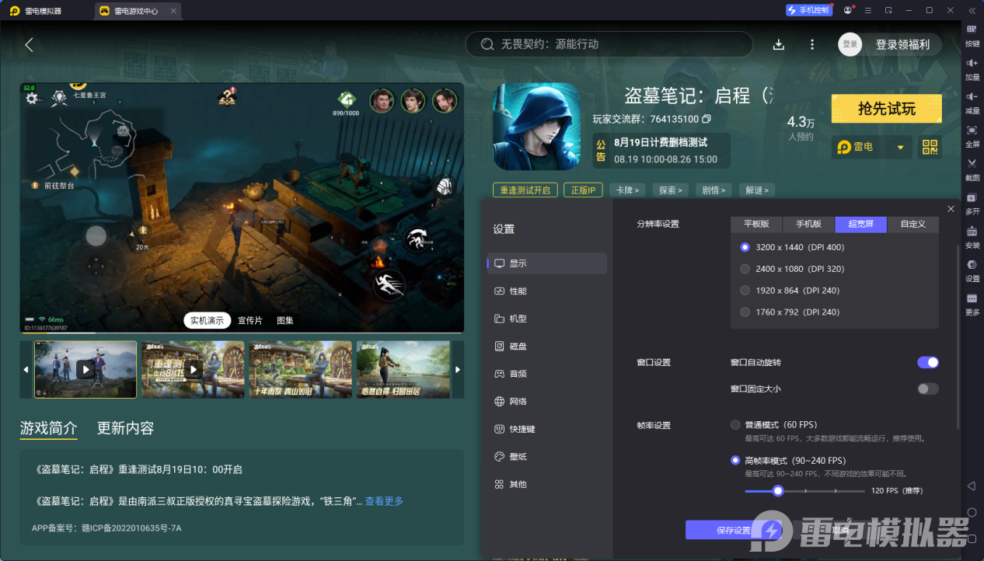The width and height of the screenshot is (984, 561).
Task: Expand the 探索 tag
Action: coord(671,190)
